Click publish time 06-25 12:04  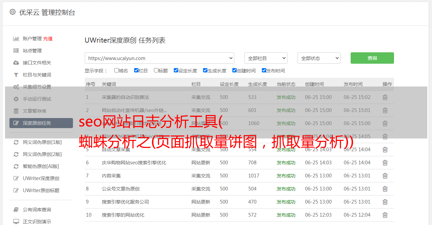(357, 215)
